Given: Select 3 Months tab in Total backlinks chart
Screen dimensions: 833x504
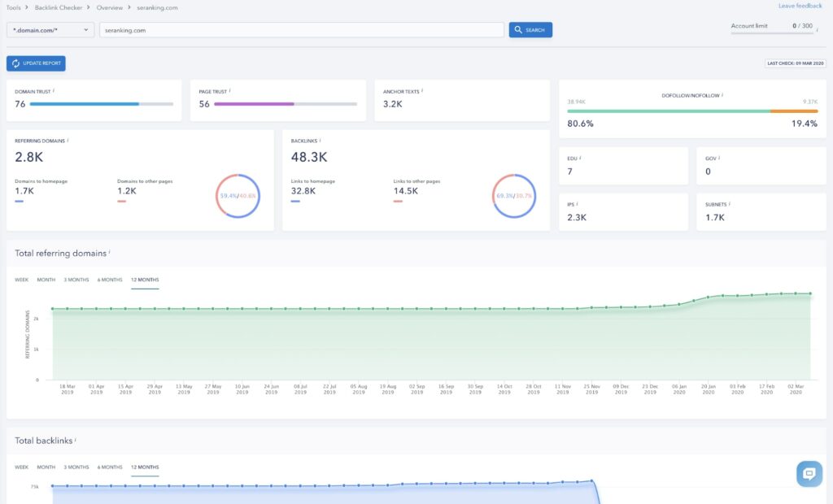Looking at the screenshot, I should 76,467.
